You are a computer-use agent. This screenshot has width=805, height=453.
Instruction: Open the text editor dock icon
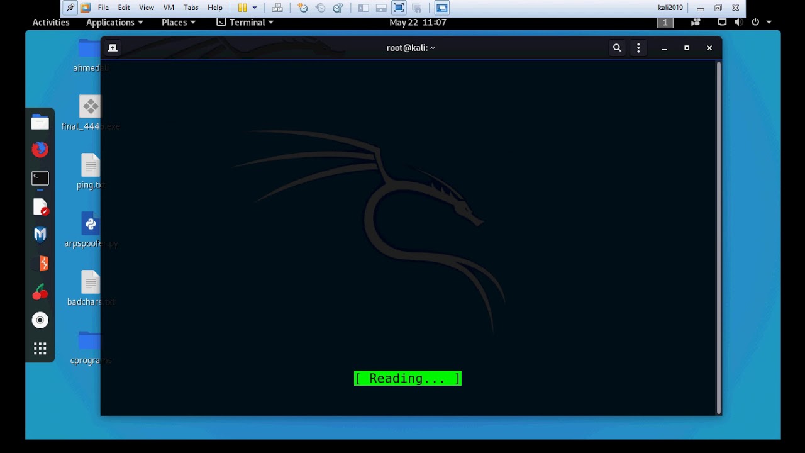point(40,207)
